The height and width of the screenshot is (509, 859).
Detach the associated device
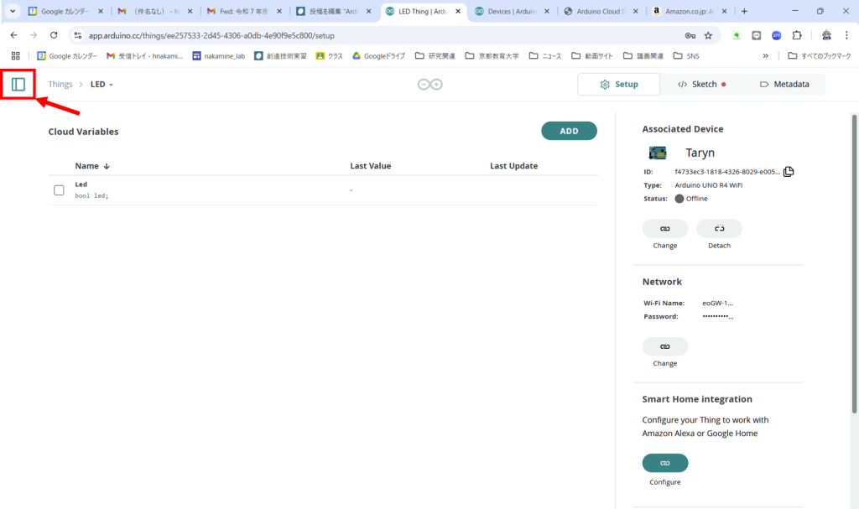pyautogui.click(x=719, y=228)
